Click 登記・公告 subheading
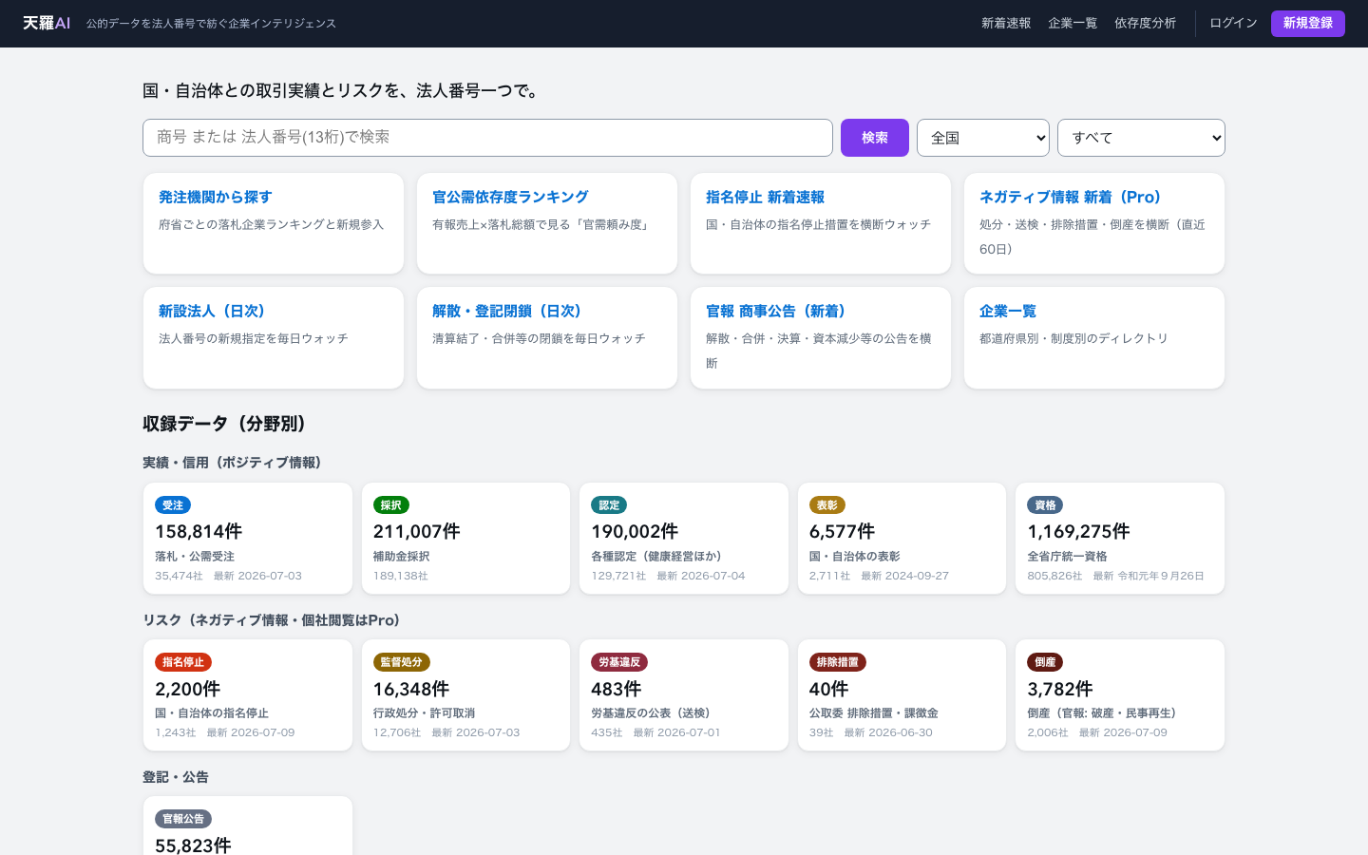 [x=176, y=777]
